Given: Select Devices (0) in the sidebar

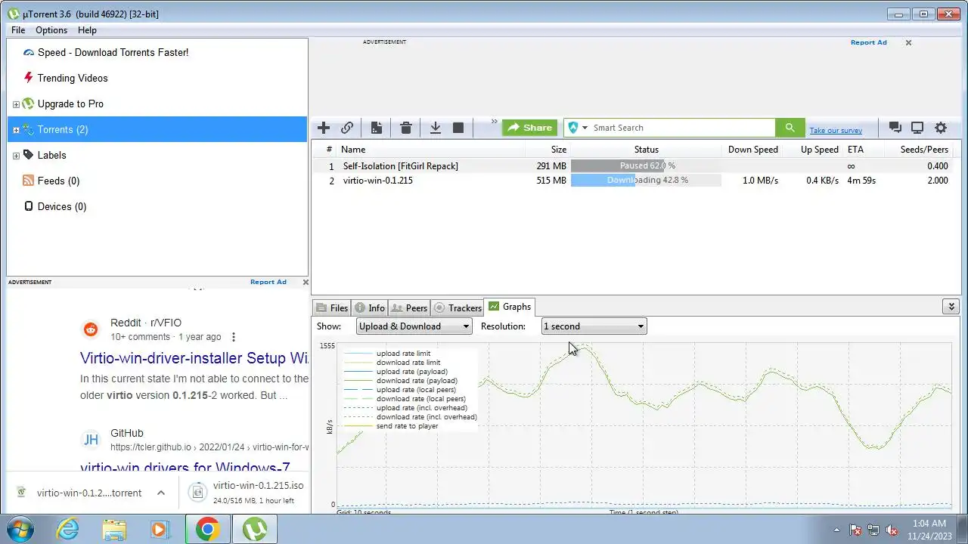Looking at the screenshot, I should coord(61,206).
